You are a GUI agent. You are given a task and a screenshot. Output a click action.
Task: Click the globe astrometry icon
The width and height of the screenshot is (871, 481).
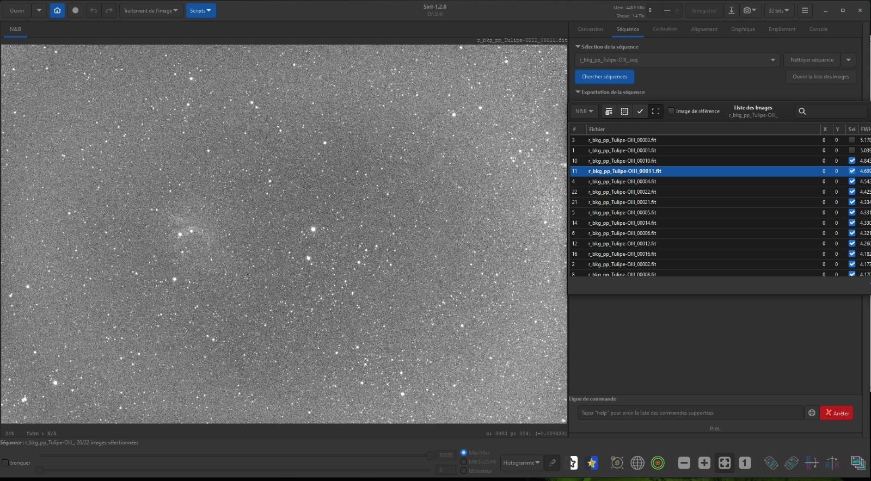[x=637, y=463]
